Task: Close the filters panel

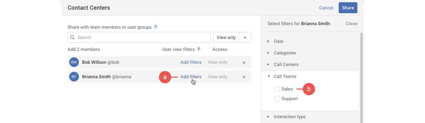Action: click(352, 24)
